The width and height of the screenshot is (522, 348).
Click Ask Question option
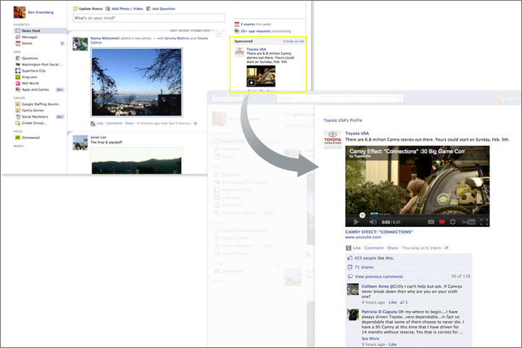point(160,9)
